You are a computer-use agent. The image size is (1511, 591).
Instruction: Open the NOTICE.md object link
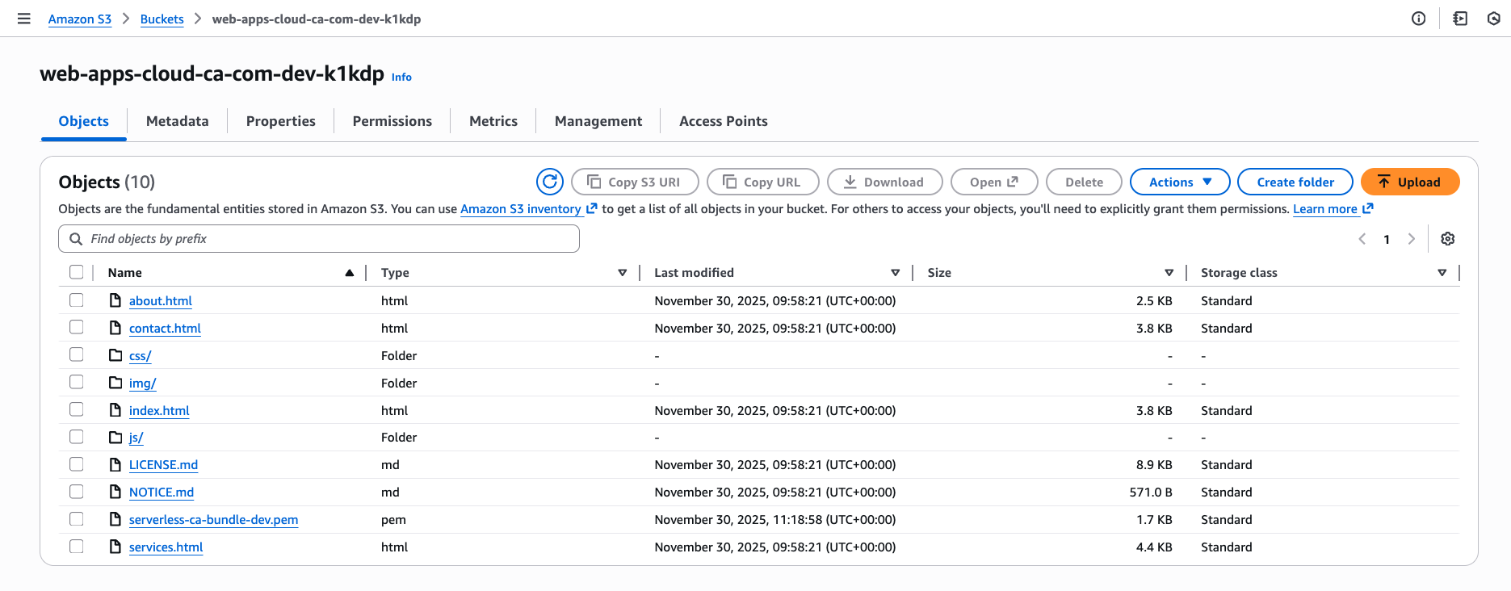(162, 492)
